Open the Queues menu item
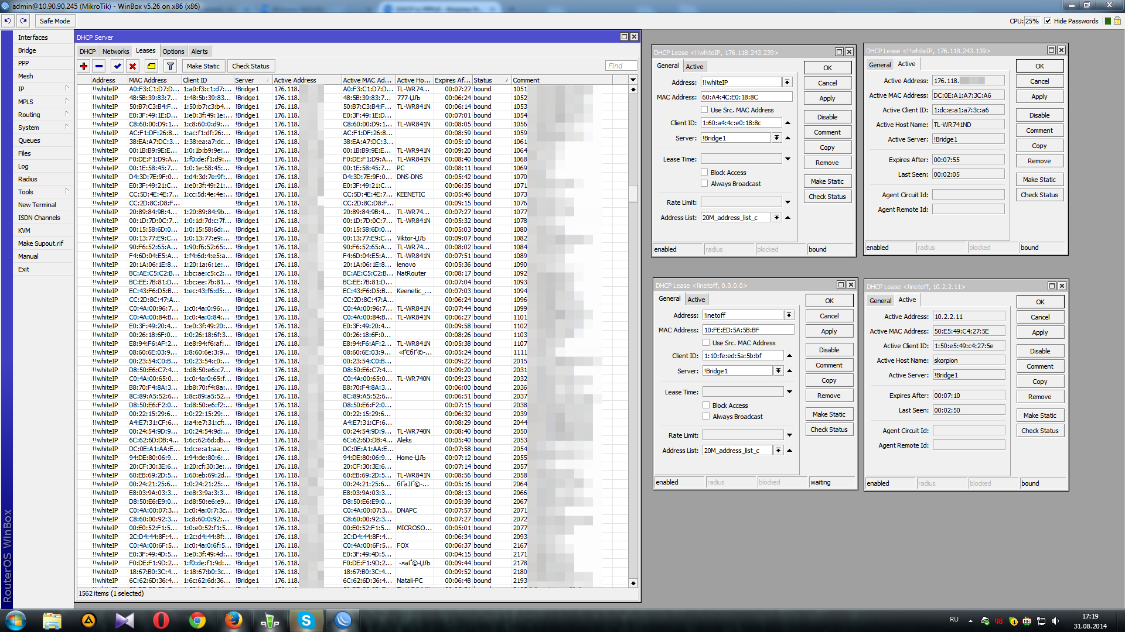Screen dimensions: 1125x632 (29, 140)
